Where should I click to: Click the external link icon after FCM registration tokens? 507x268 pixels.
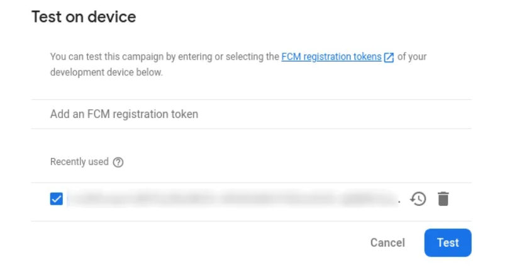click(389, 57)
